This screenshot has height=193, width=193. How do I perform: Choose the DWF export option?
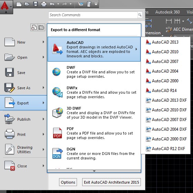tap(94, 72)
